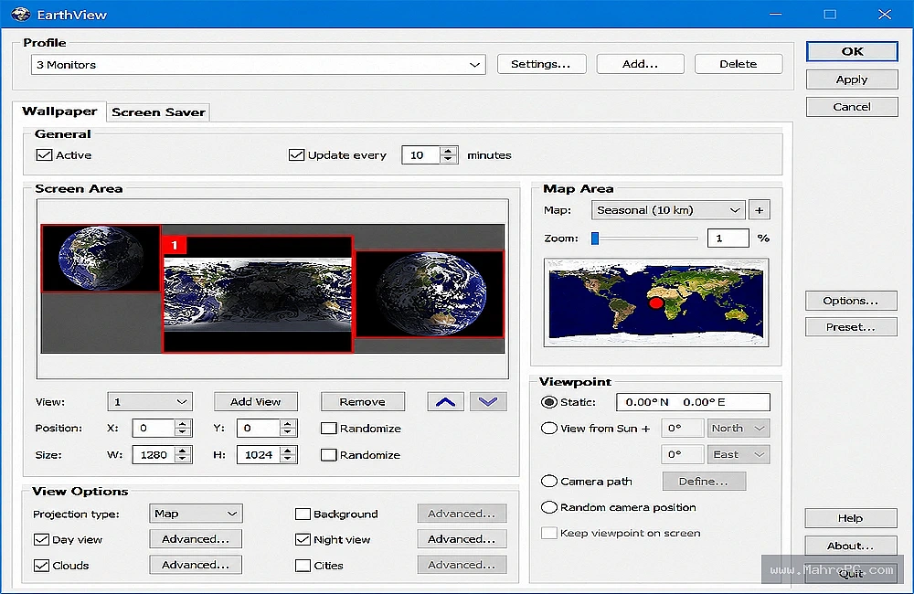Select the Wallpaper tab
914x594 pixels.
click(x=59, y=111)
